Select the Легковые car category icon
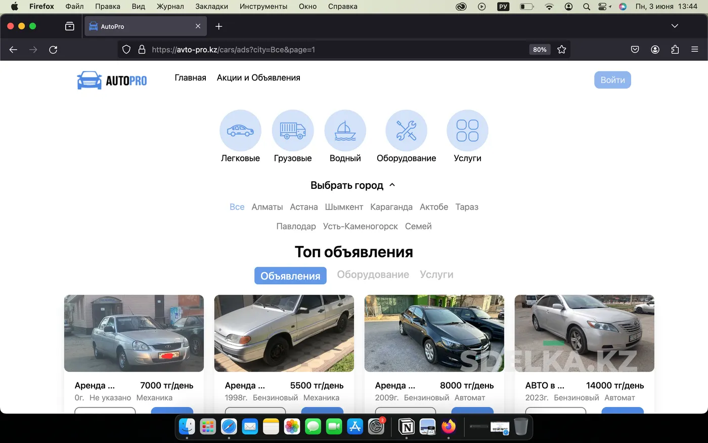Image resolution: width=708 pixels, height=443 pixels. 240,131
